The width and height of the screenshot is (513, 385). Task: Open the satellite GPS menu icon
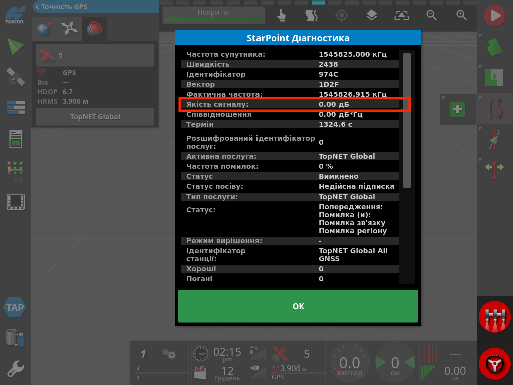click(x=15, y=77)
